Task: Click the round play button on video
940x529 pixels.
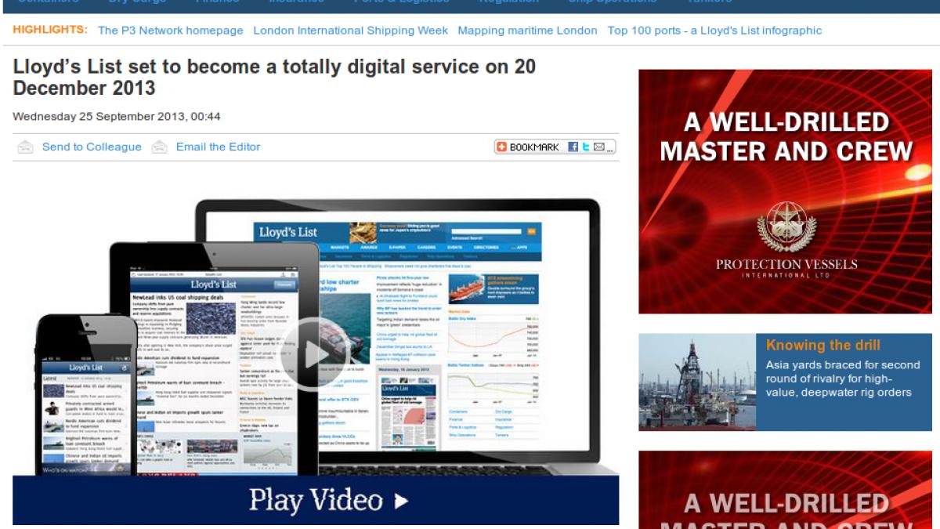Action: coord(315,354)
